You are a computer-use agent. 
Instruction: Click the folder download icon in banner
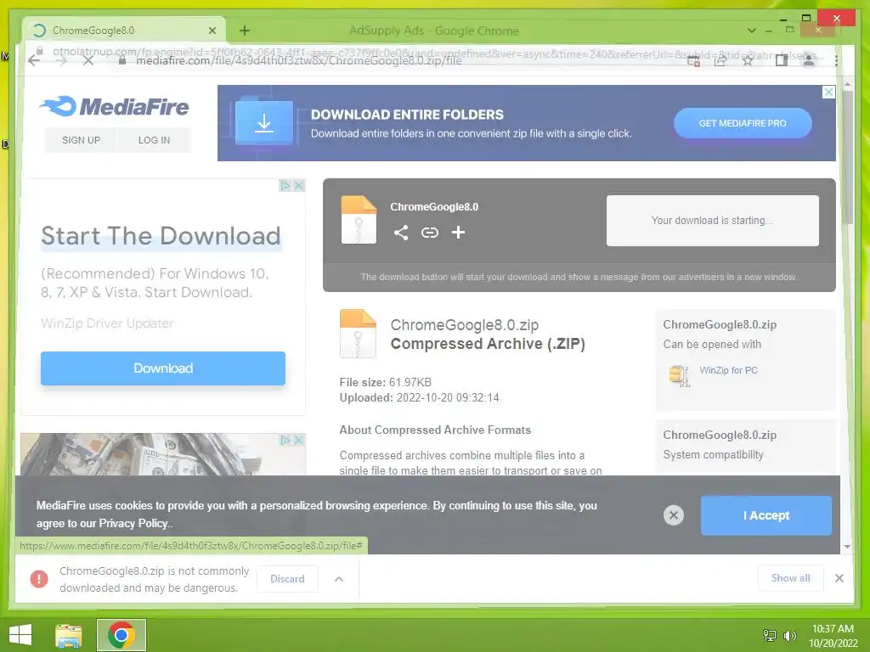(264, 122)
